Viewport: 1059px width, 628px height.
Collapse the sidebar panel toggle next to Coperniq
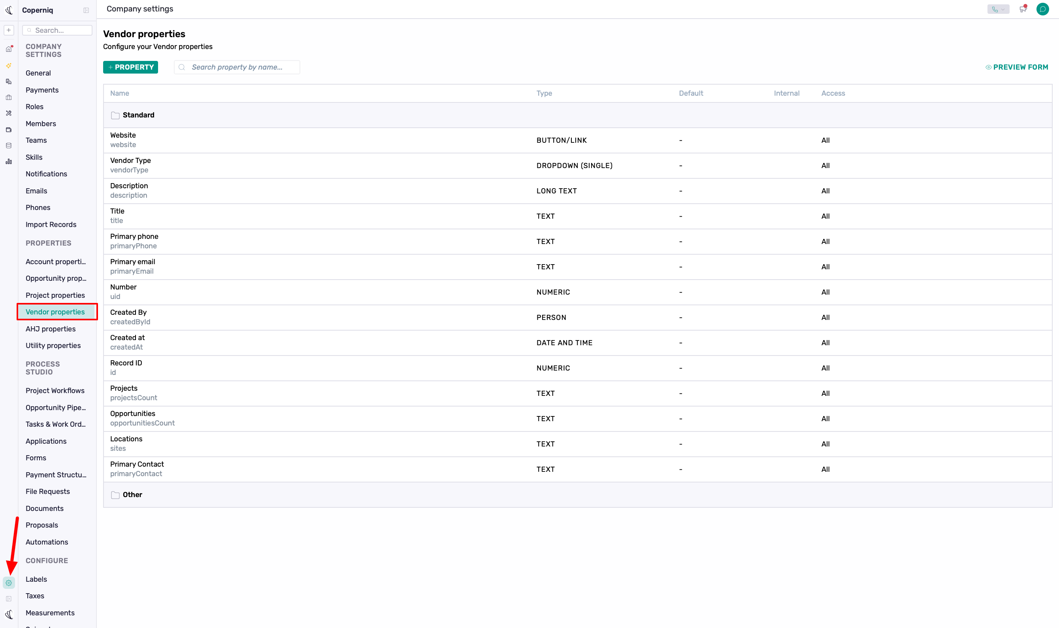pyautogui.click(x=86, y=10)
